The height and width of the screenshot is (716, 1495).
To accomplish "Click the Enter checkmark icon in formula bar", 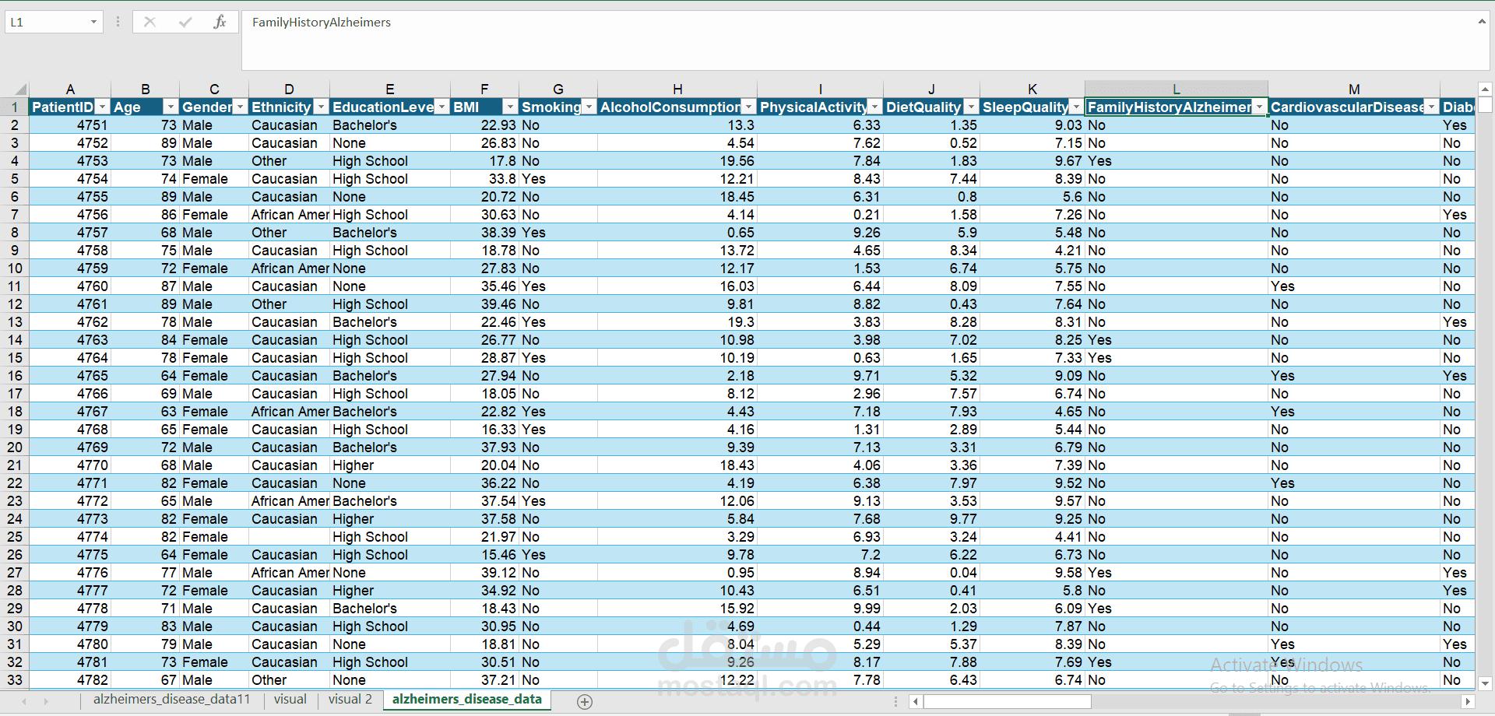I will (185, 22).
